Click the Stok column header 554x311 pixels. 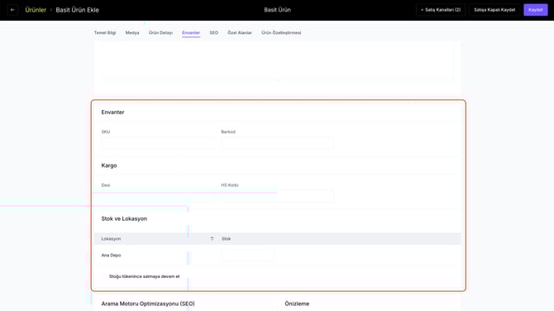click(x=226, y=239)
